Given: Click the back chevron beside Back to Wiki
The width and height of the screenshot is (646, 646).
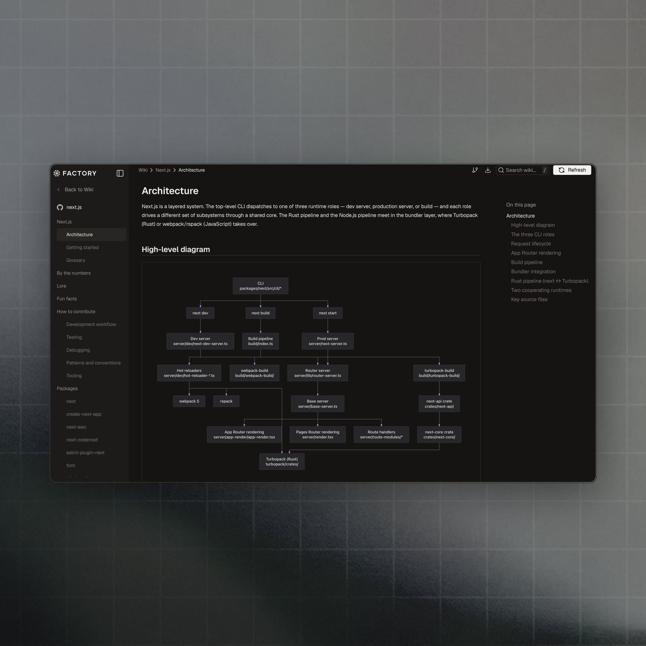Looking at the screenshot, I should point(58,190).
